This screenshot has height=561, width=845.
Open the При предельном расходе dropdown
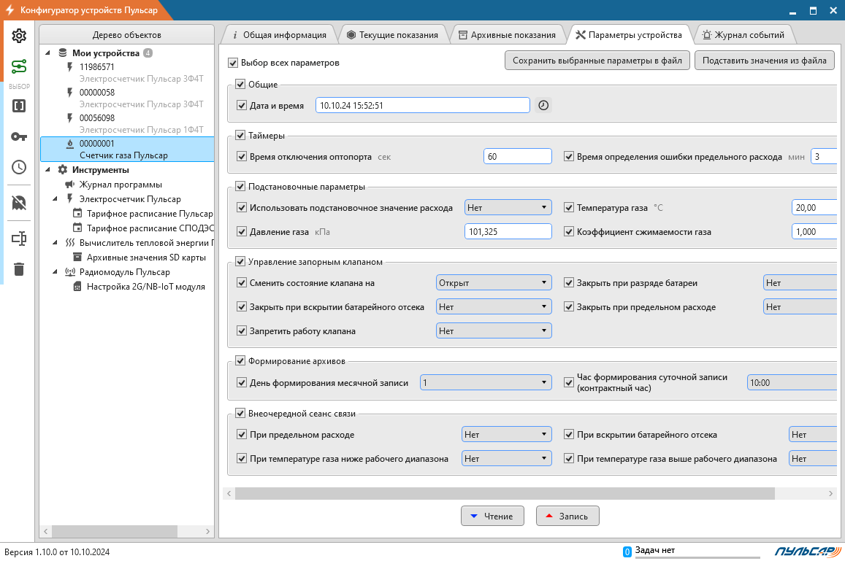pos(507,435)
